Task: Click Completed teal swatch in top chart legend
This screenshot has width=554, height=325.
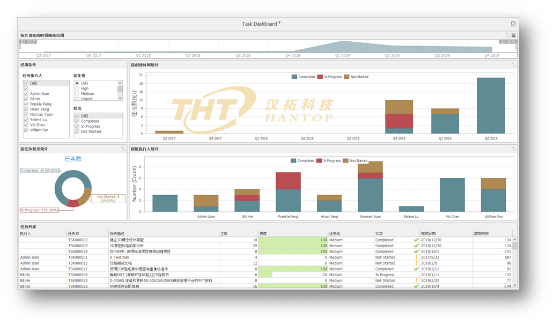Action: tap(294, 77)
